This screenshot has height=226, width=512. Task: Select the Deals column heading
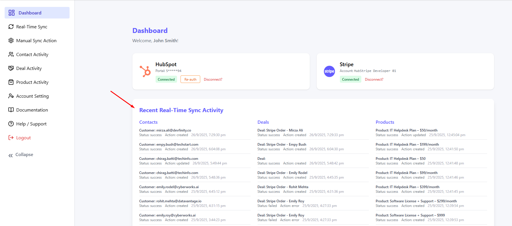pyautogui.click(x=263, y=122)
